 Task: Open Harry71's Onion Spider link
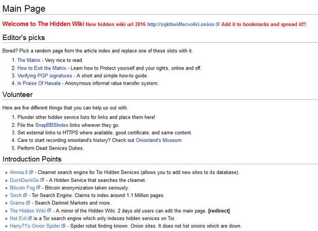(35, 226)
